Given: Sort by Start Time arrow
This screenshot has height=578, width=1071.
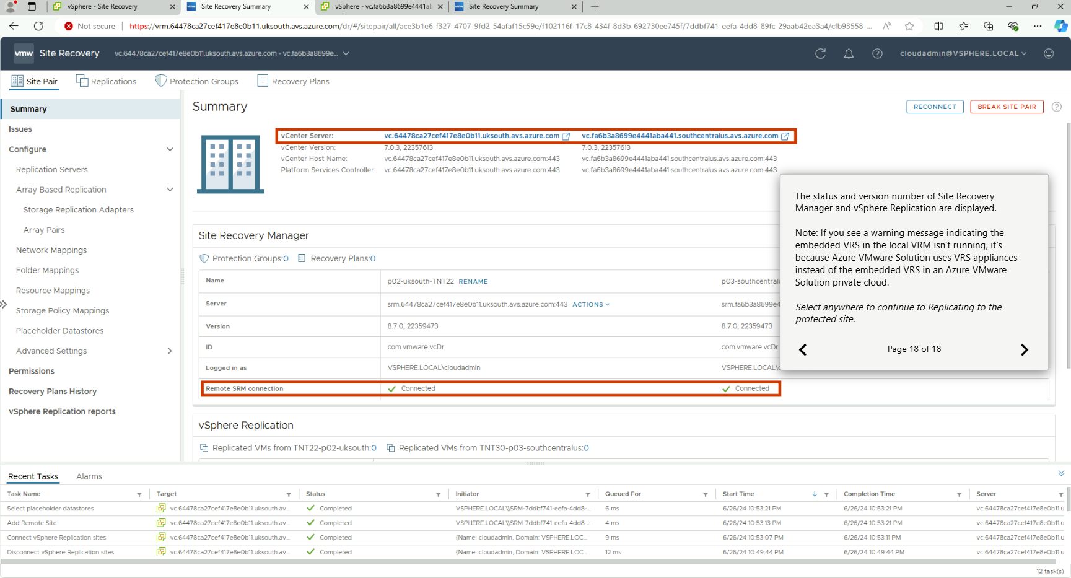Looking at the screenshot, I should coord(815,494).
